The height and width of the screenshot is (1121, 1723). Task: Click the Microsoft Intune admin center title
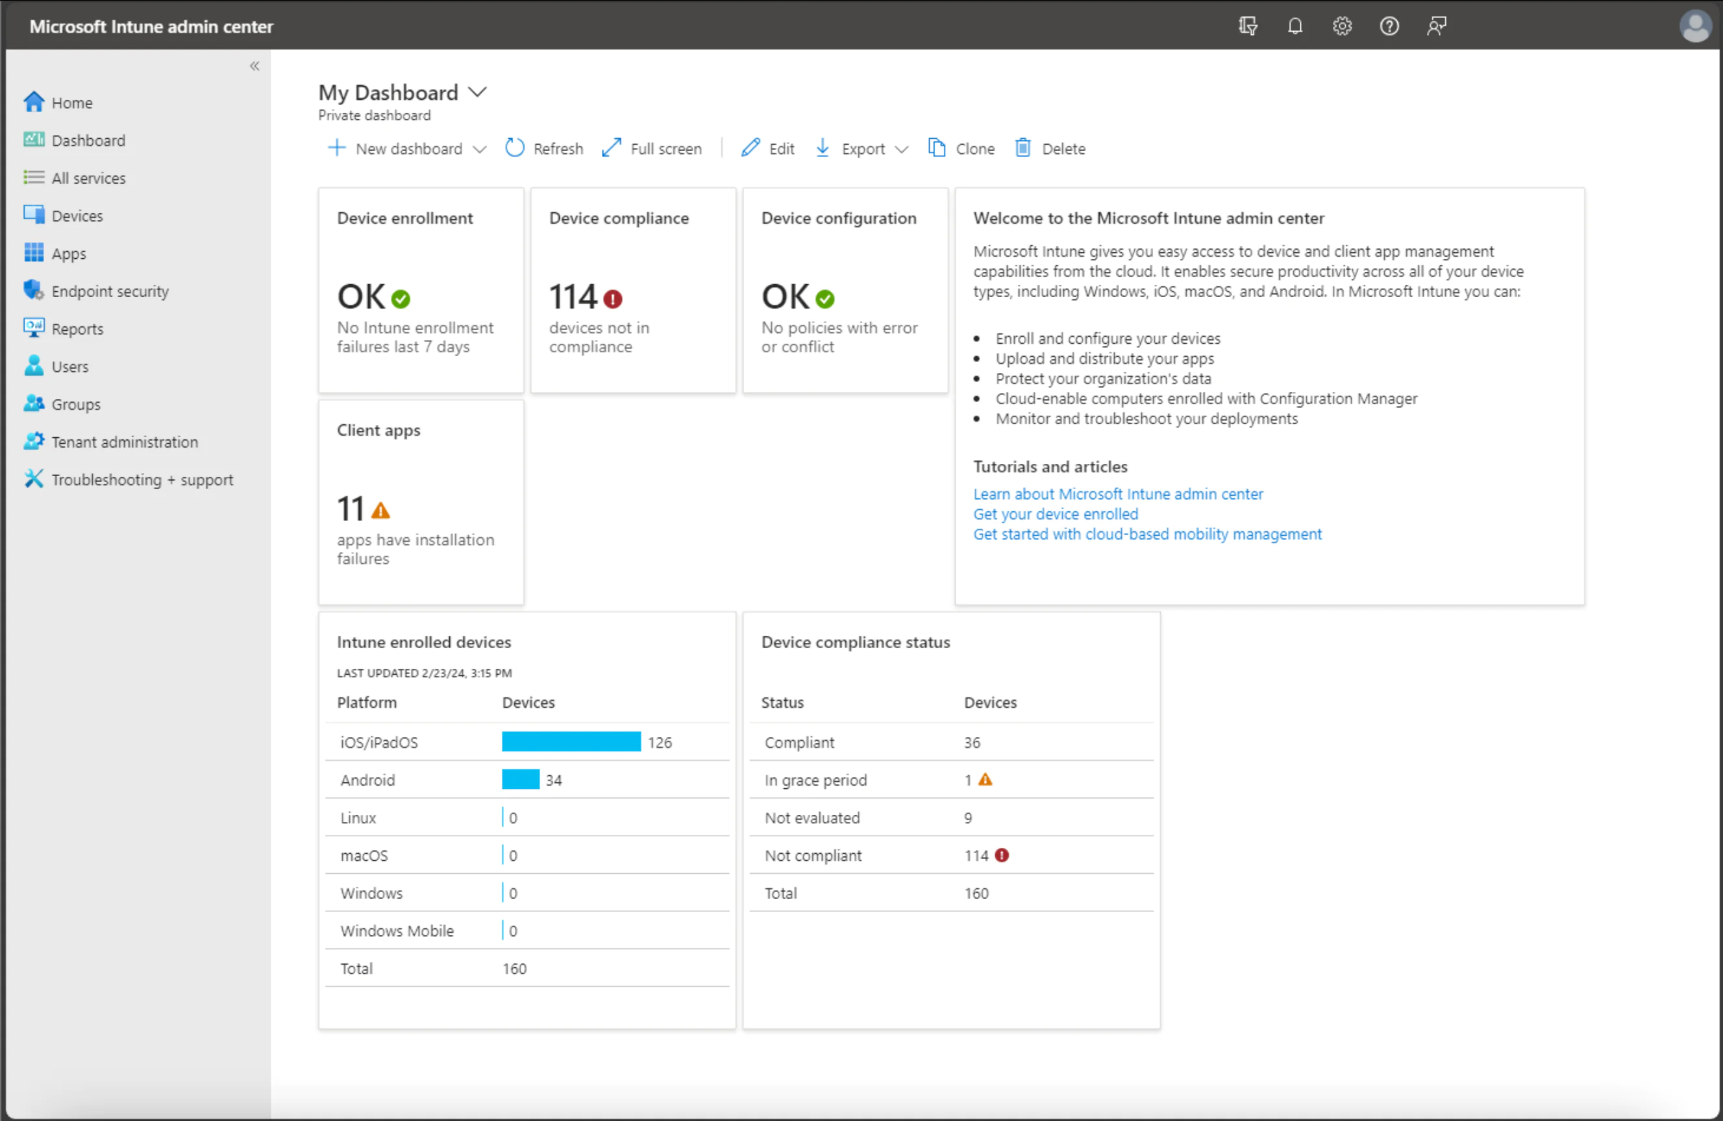pyautogui.click(x=151, y=26)
